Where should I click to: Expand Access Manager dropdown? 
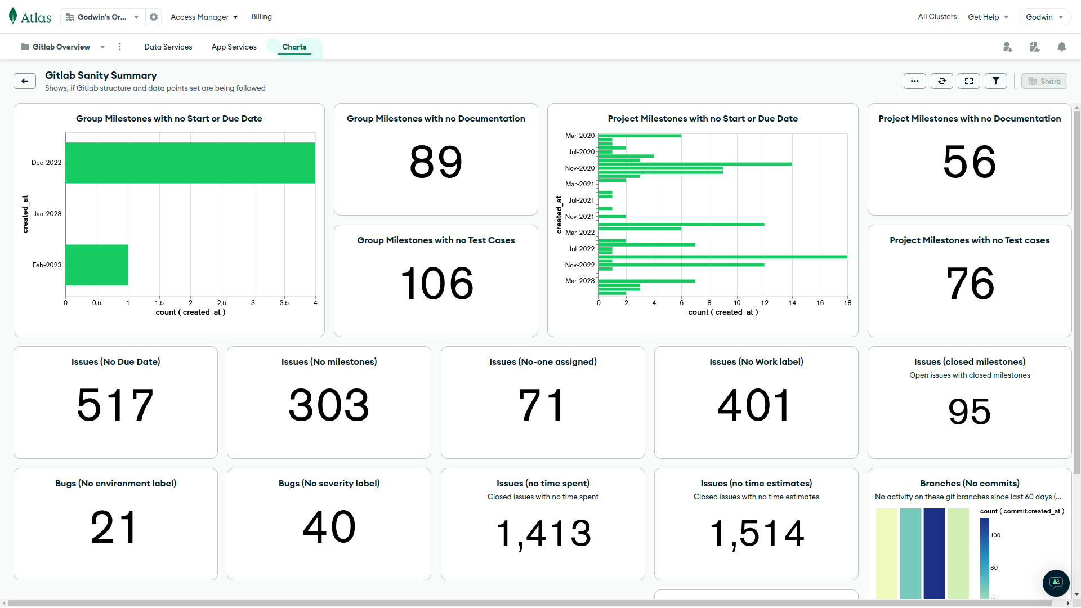pos(204,17)
